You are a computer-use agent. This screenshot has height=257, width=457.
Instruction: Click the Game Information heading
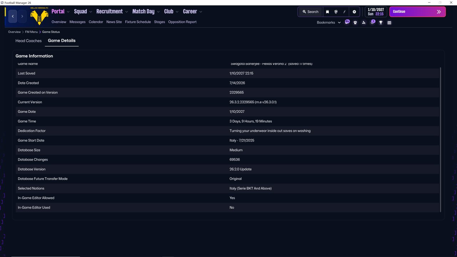[x=34, y=56]
